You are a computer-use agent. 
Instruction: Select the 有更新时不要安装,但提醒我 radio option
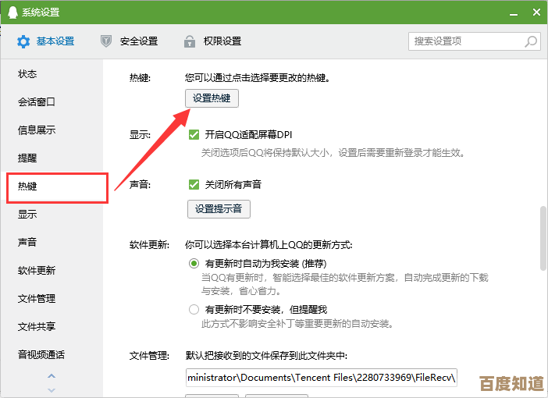[x=194, y=310]
